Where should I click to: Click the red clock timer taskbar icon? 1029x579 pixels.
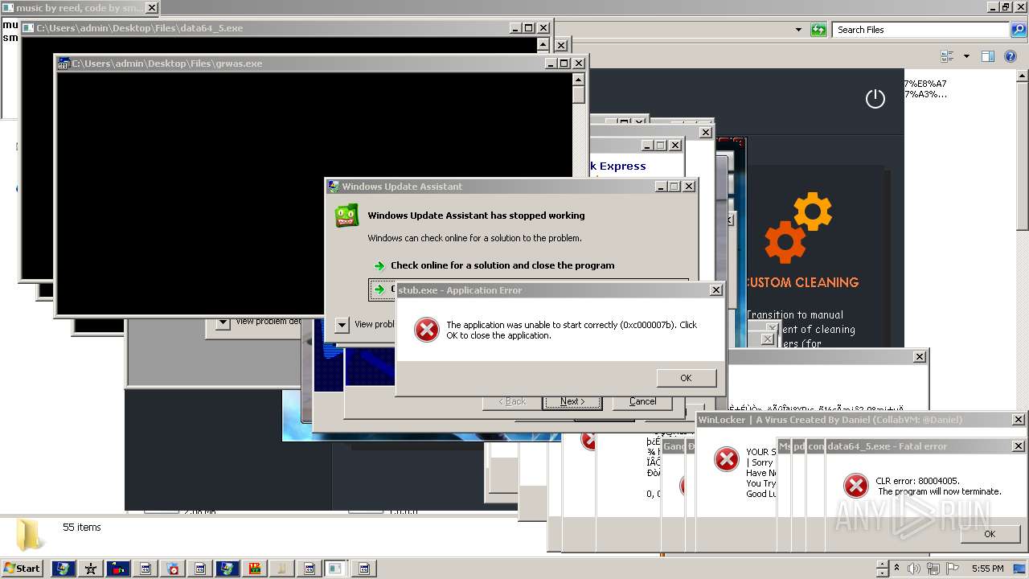tap(173, 569)
